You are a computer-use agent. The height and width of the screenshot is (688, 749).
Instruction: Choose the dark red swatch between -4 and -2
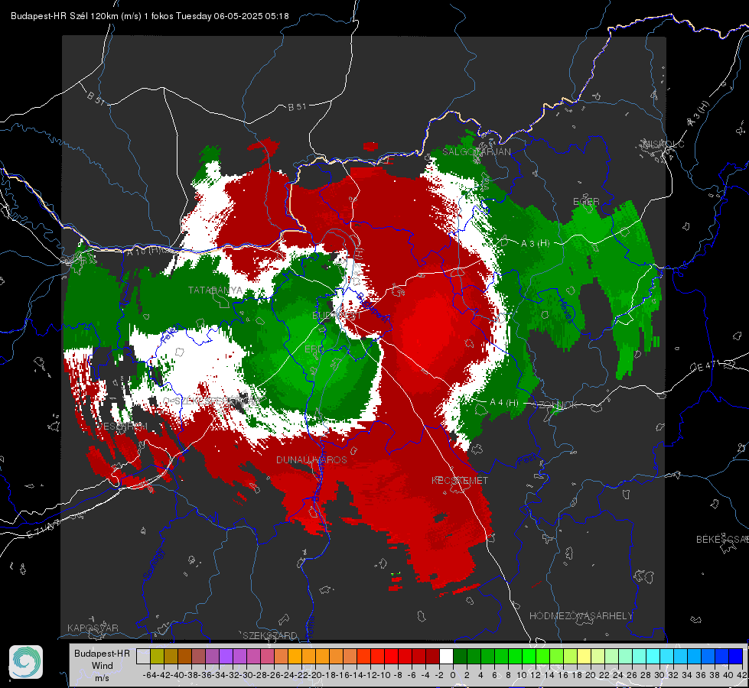coord(432,656)
